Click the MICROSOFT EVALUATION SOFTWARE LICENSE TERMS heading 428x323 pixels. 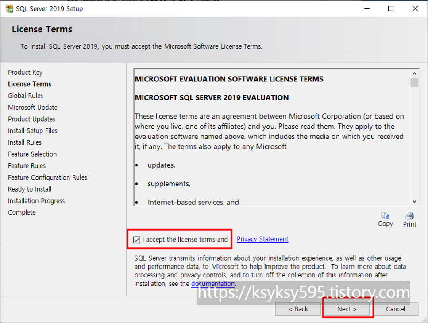pos(229,79)
